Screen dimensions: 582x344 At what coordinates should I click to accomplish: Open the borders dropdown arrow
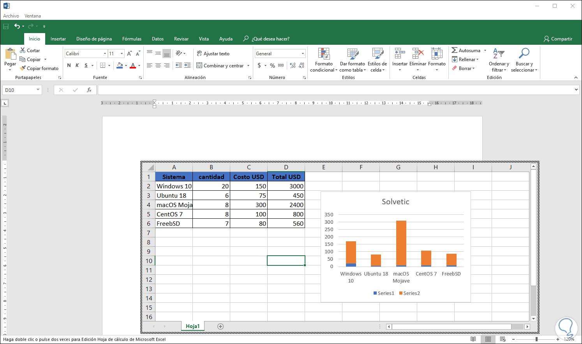click(x=109, y=65)
